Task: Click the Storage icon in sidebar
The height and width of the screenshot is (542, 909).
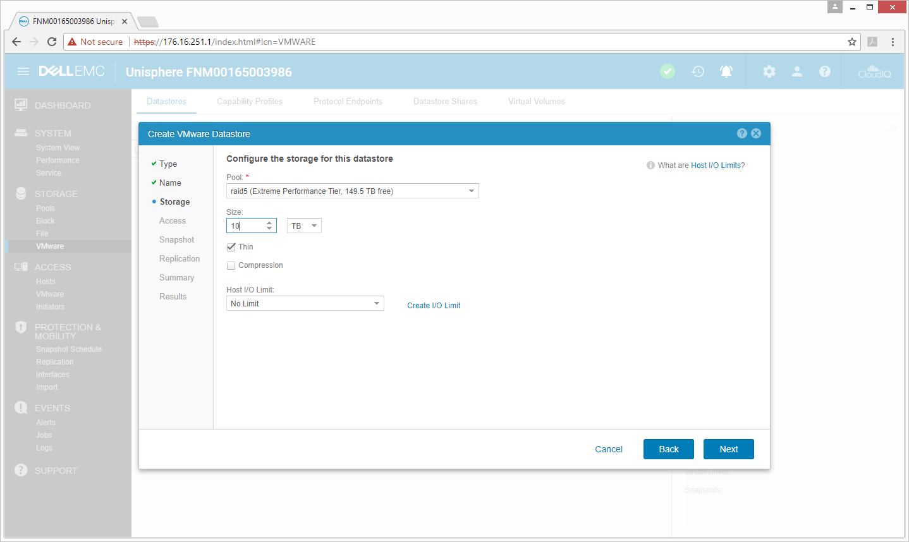Action: pos(21,193)
